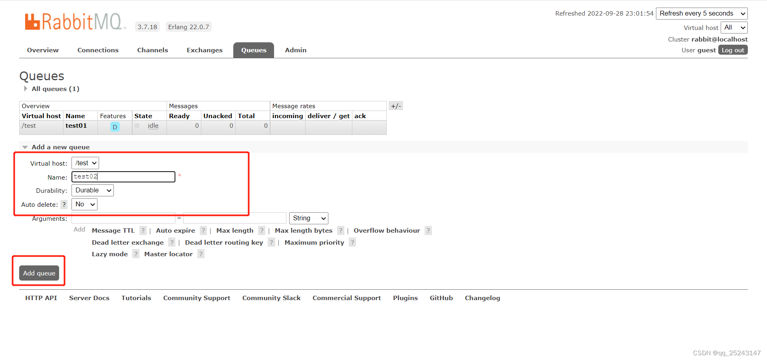This screenshot has height=360, width=767.
Task: Open the Auto delete dropdown
Action: (84, 204)
